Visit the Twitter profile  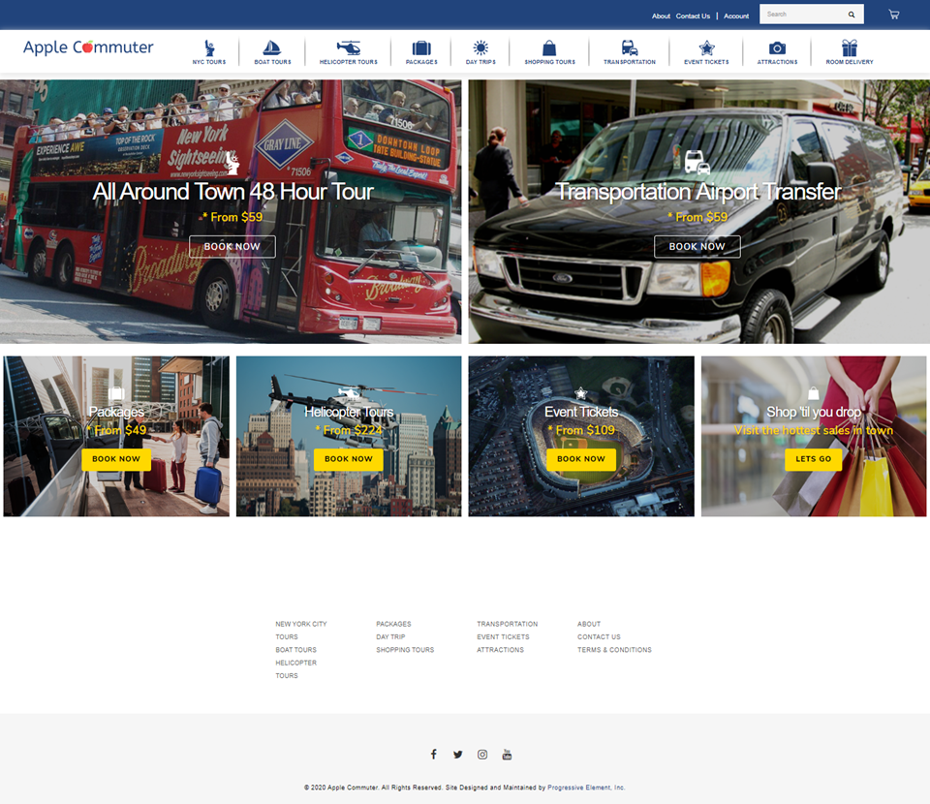tap(458, 755)
